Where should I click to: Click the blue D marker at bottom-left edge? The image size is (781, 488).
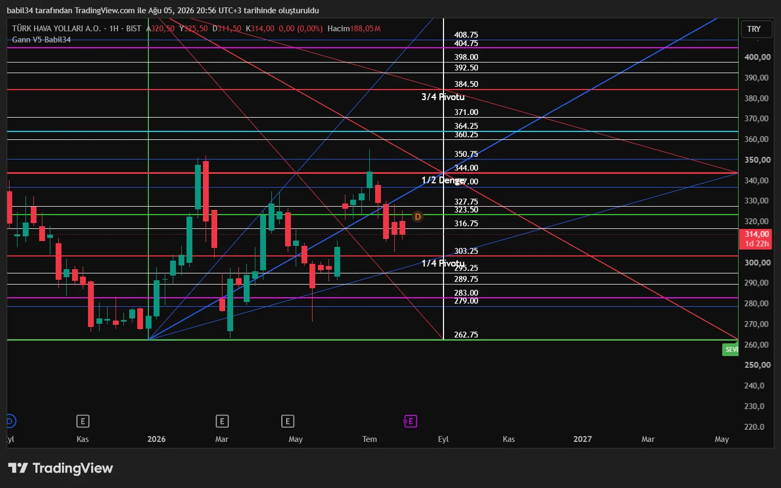tap(10, 421)
